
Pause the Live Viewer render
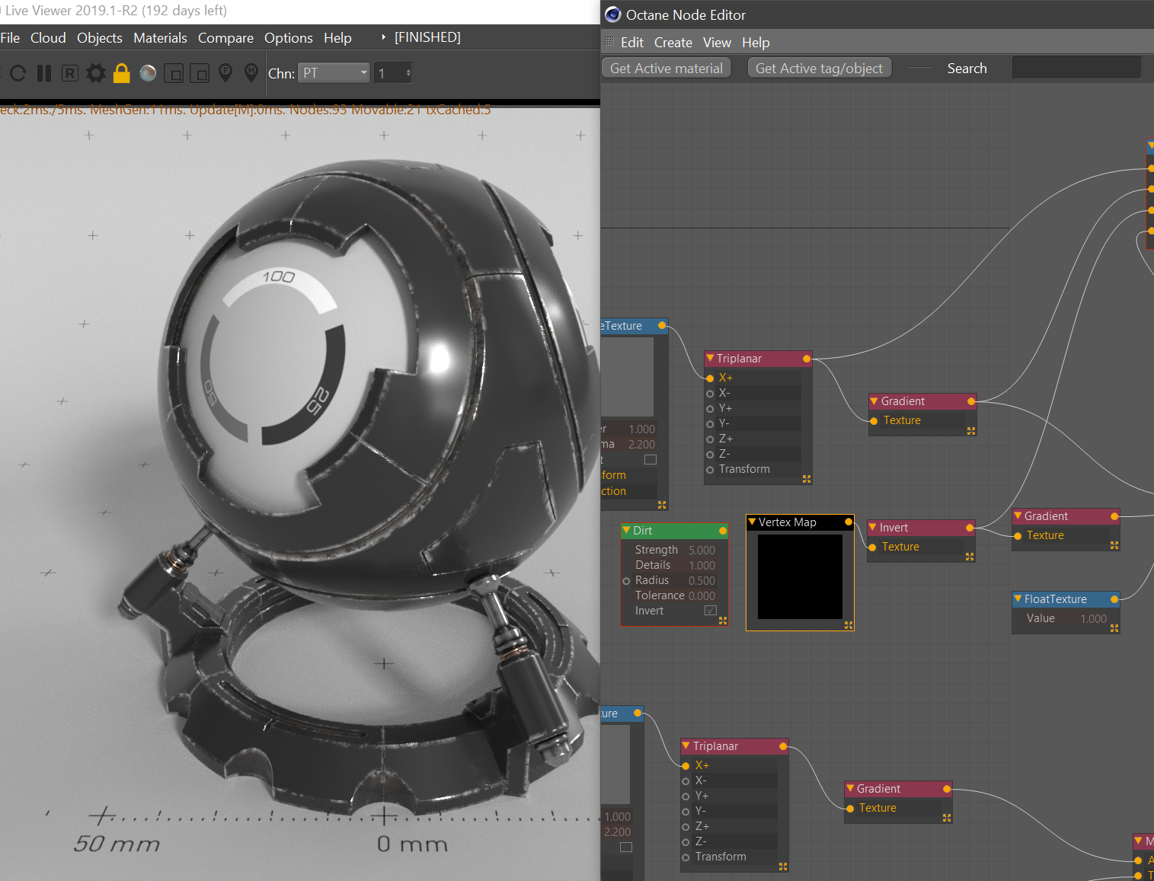[x=44, y=73]
